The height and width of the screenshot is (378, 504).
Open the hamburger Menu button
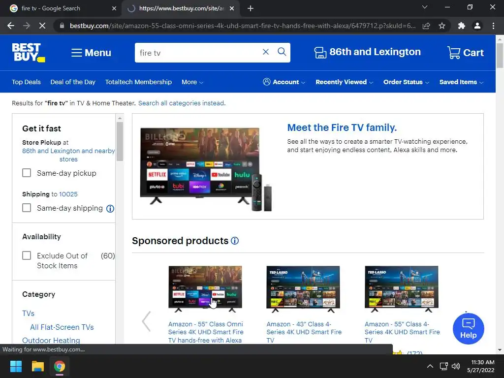point(91,53)
